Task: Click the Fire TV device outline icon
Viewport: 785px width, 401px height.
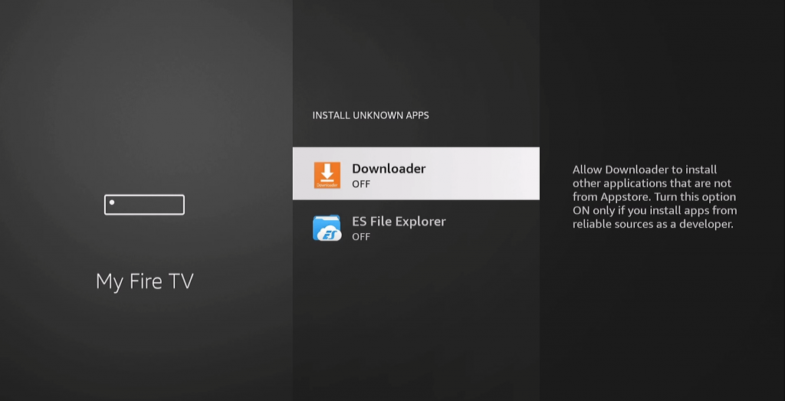Action: pos(144,205)
